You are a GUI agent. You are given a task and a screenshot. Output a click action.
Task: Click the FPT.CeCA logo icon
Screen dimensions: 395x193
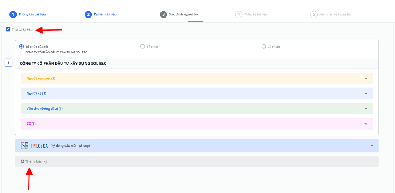[34, 146]
